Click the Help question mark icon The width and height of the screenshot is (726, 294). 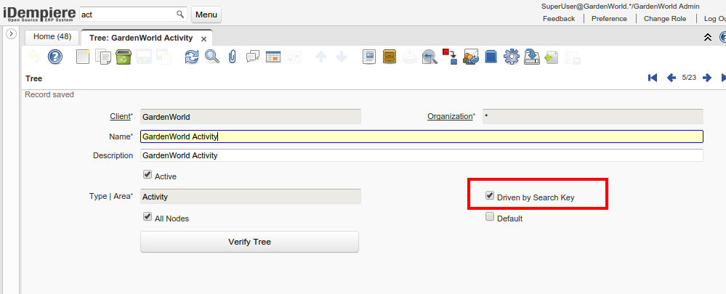click(x=55, y=57)
